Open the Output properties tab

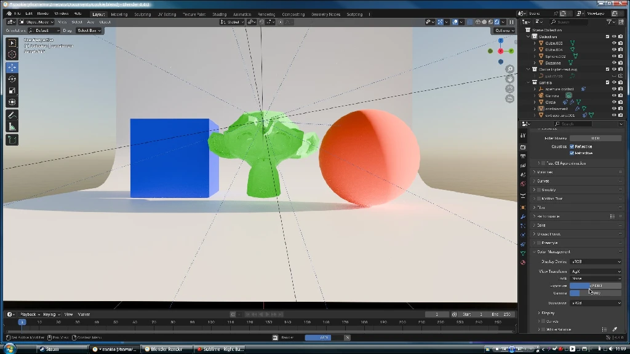[523, 157]
